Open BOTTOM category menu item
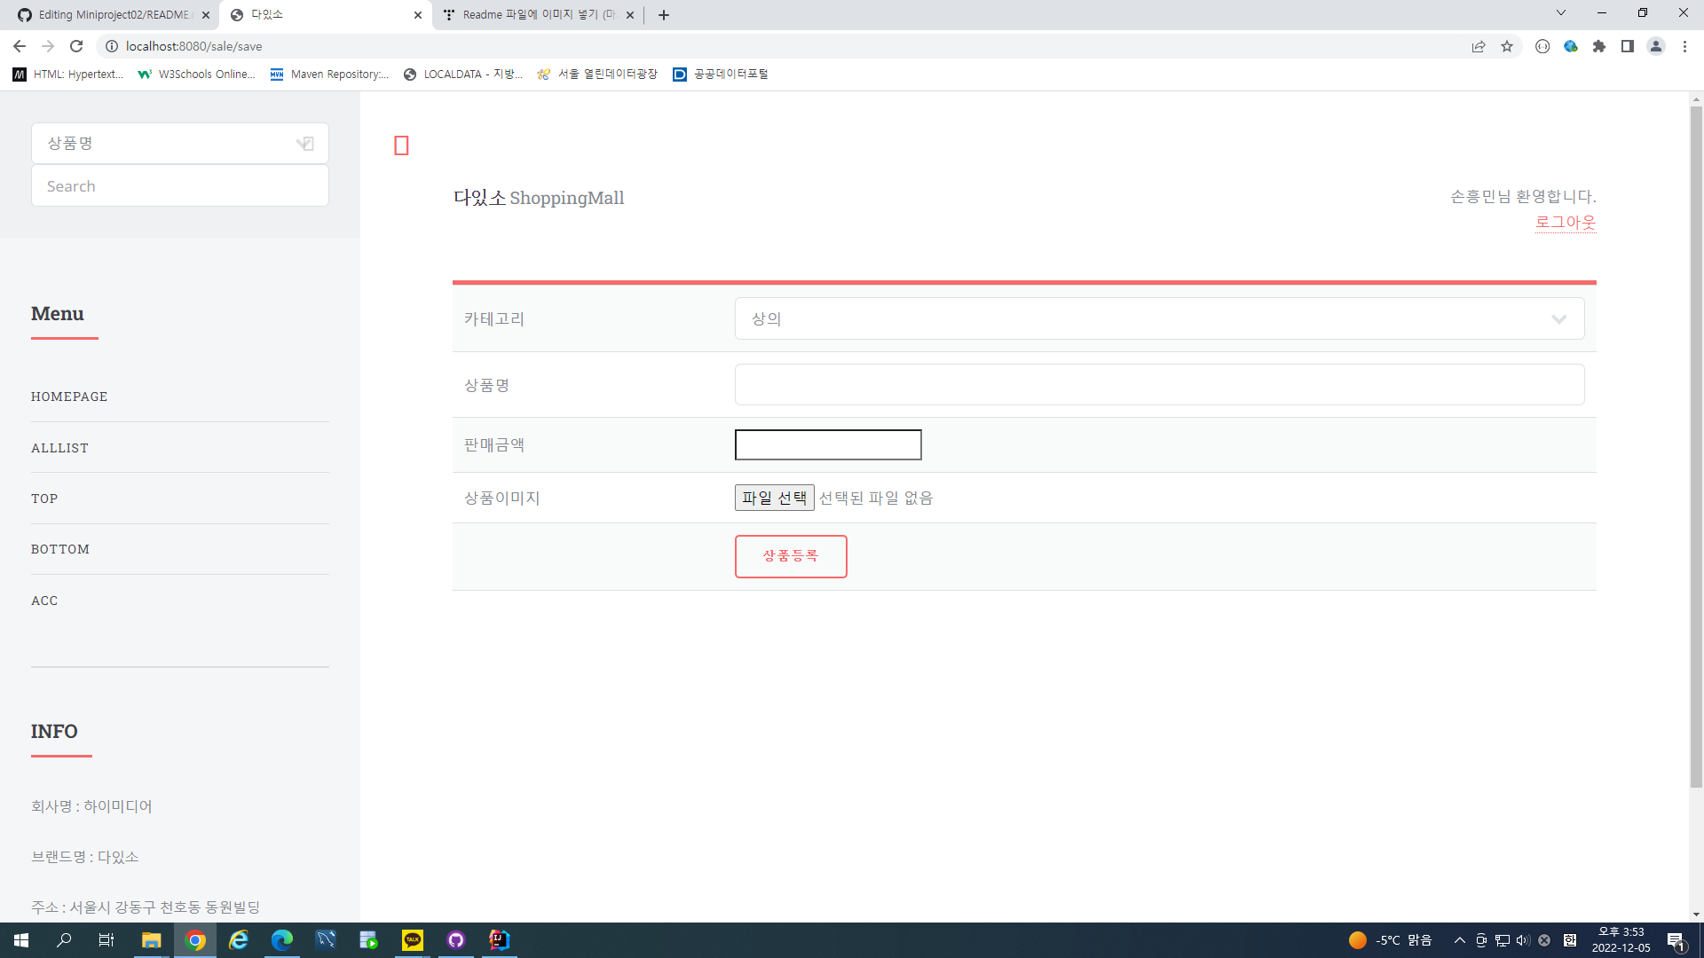The height and width of the screenshot is (958, 1704). (60, 549)
